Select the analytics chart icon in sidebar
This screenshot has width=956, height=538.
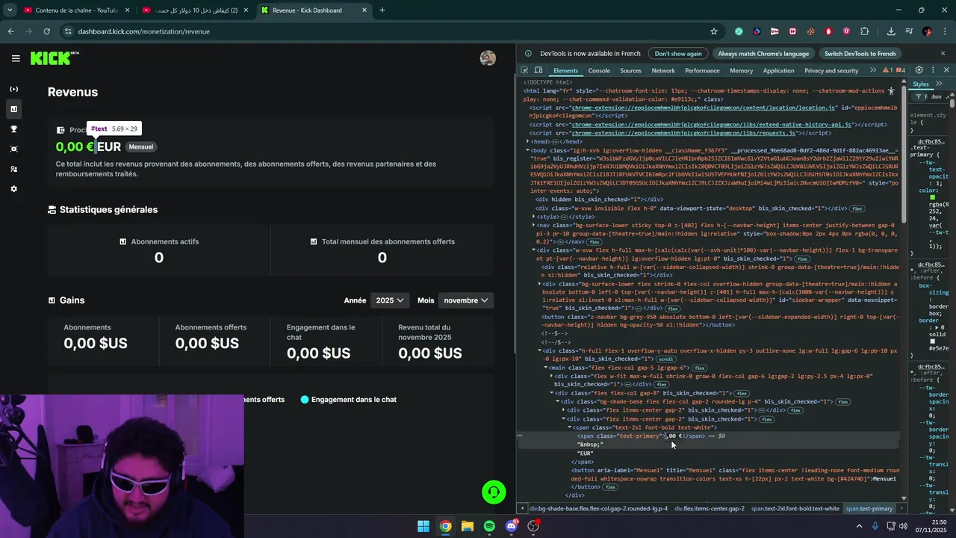pos(13,109)
